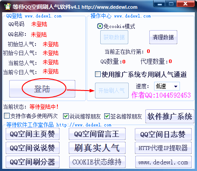Click the 开始刷人气 button
The height and width of the screenshot is (171, 197).
pyautogui.click(x=112, y=91)
